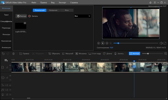Open the Текст sidebar section

tap(6, 15)
